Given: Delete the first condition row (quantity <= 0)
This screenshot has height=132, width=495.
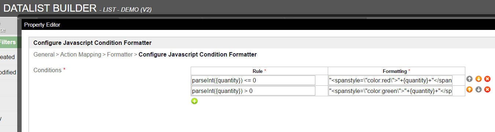Looking at the screenshot, I should [487, 79].
